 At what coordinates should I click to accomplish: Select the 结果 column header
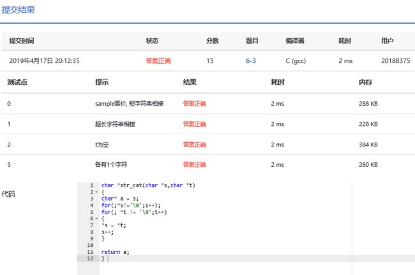point(190,82)
